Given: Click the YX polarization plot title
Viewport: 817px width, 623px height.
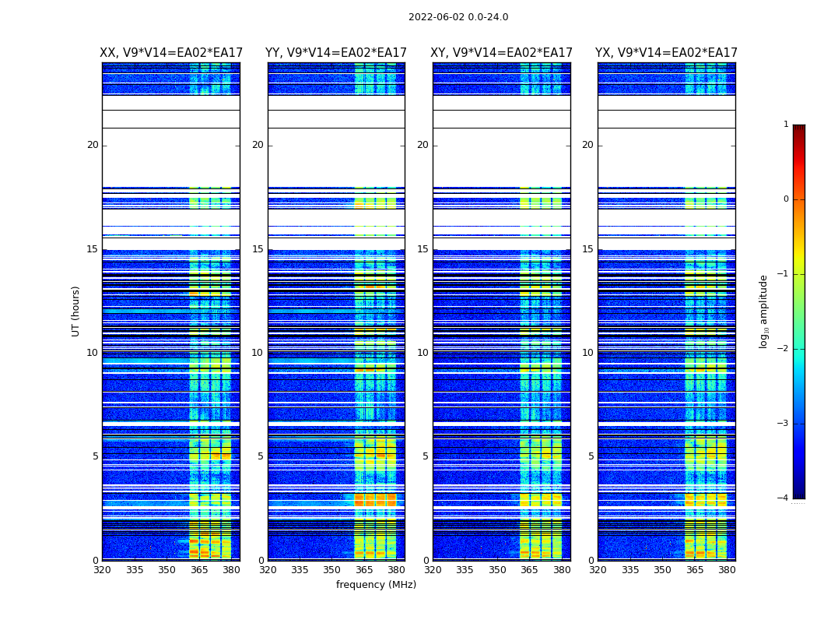Looking at the screenshot, I should (666, 53).
